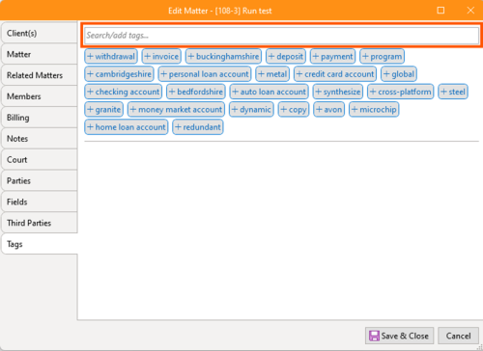
Task: Maximize the Edit Matter window
Action: tap(440, 11)
